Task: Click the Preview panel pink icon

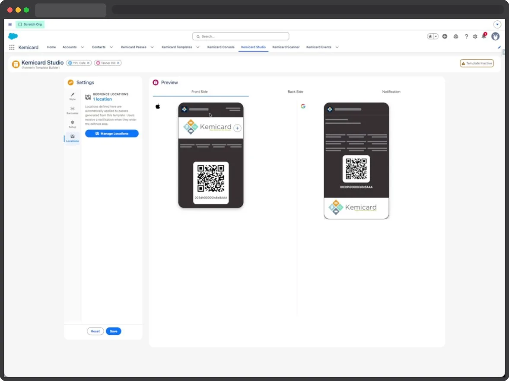Action: click(156, 83)
